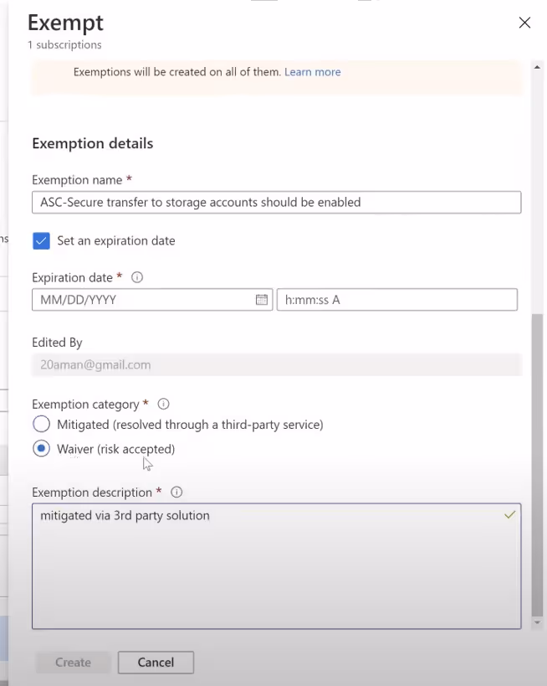Show Exemption category info tooltip
Viewport: 547px width, 686px height.
pyautogui.click(x=163, y=404)
